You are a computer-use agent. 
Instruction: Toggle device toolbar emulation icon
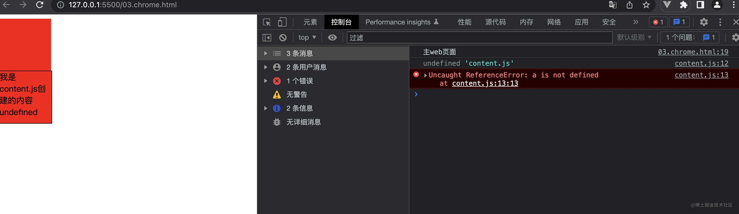(282, 22)
